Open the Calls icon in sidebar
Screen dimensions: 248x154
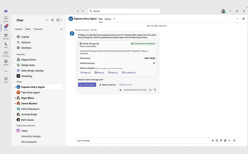point(6,45)
